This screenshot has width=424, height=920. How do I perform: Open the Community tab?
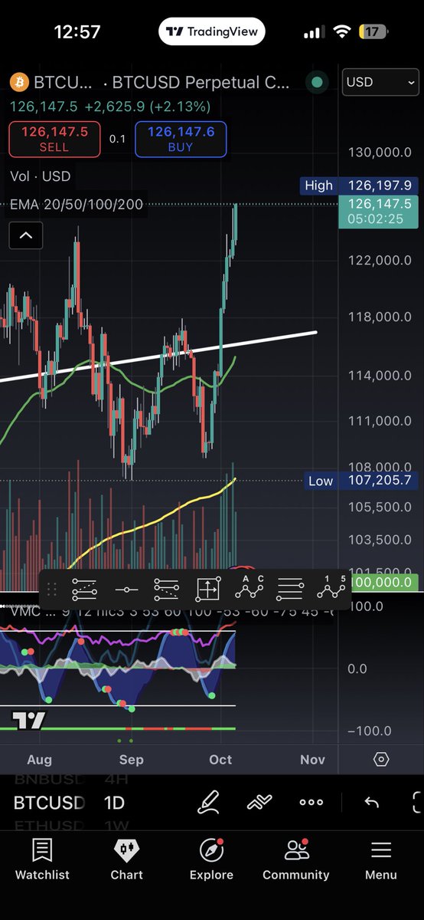[x=296, y=860]
